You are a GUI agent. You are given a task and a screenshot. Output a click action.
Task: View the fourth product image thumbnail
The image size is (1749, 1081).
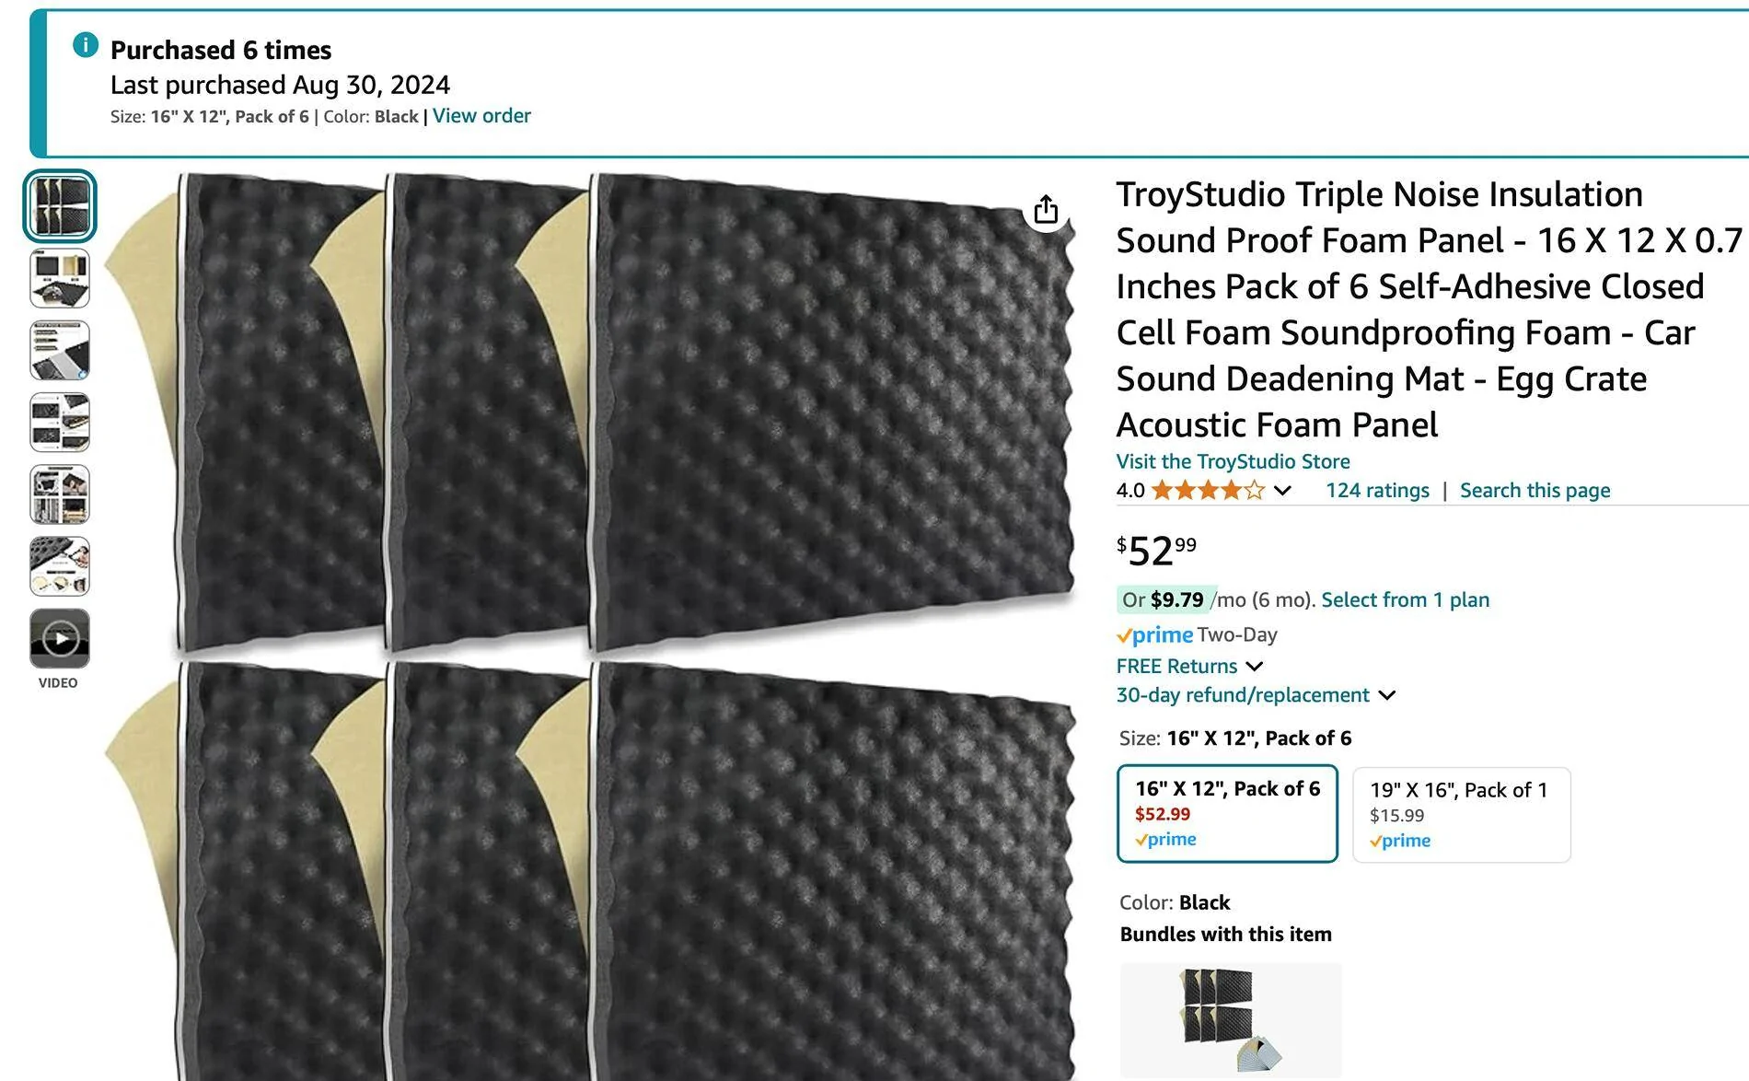click(60, 422)
